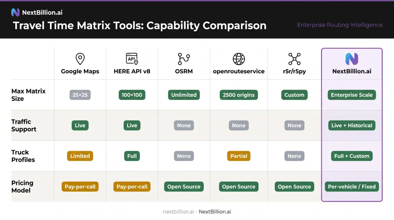Click the Traffic Support row label

tap(24, 125)
